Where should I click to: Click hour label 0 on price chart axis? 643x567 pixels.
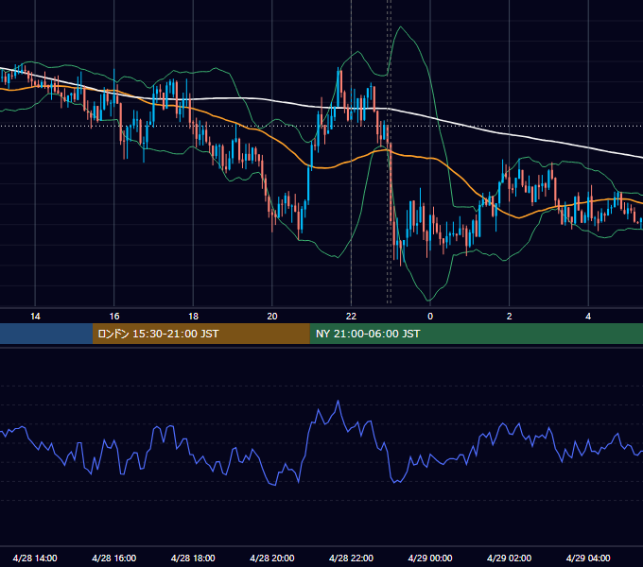[x=430, y=317]
